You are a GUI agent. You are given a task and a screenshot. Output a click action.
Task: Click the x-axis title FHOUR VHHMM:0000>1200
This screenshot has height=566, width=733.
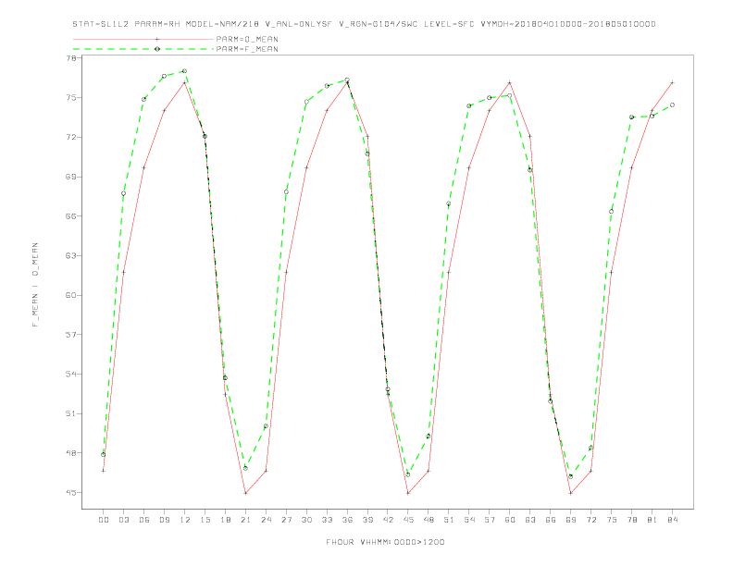coord(385,542)
